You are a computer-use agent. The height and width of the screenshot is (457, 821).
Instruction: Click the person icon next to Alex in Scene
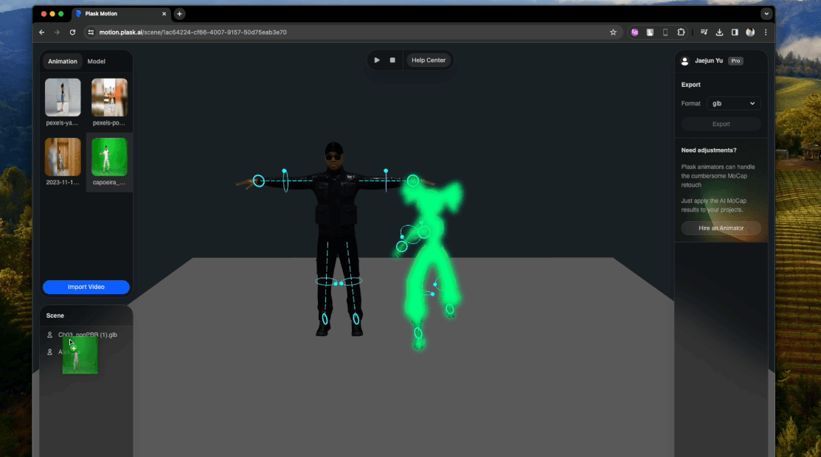click(50, 352)
